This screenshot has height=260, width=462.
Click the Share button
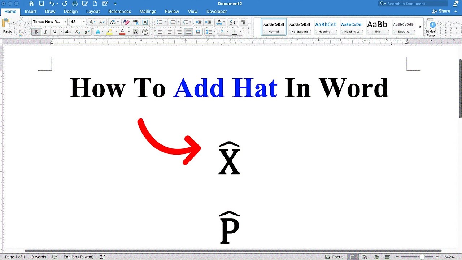(x=441, y=11)
